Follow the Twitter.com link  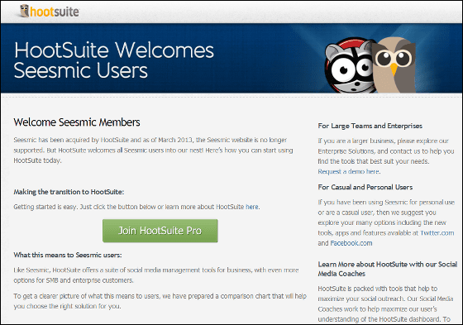coord(437,233)
